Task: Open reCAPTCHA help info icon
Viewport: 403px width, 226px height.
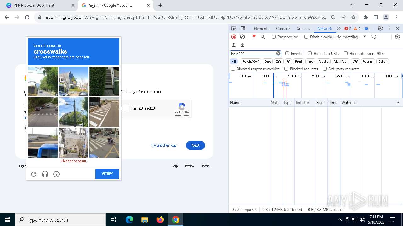Action: point(56,174)
